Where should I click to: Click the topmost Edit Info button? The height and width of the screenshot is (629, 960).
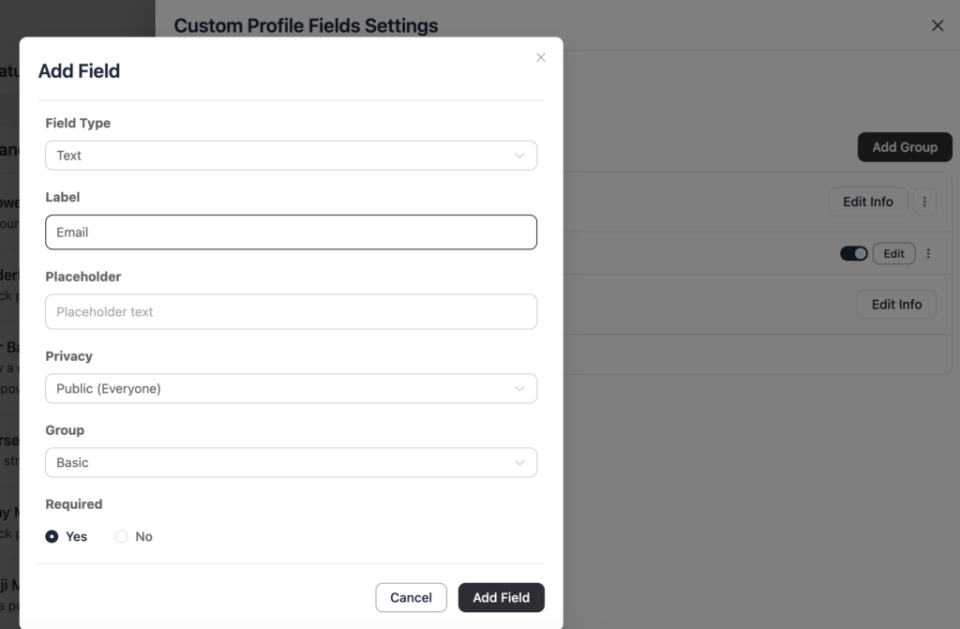(x=867, y=202)
